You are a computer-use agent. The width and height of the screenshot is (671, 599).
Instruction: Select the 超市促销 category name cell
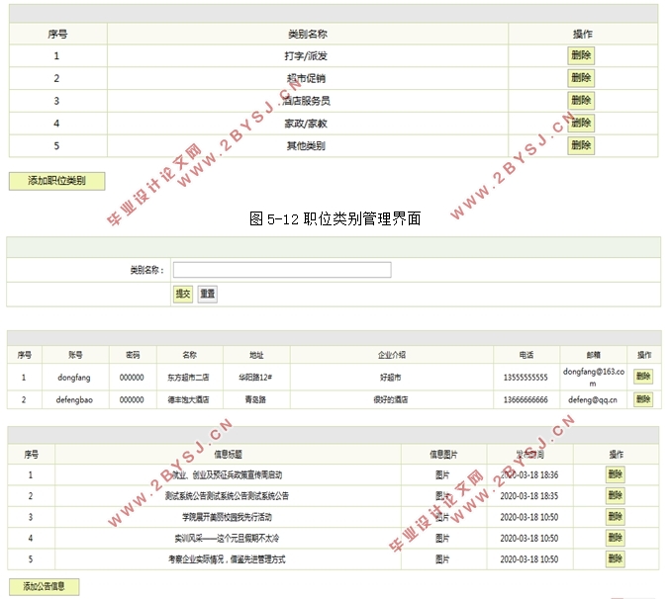[x=306, y=79]
